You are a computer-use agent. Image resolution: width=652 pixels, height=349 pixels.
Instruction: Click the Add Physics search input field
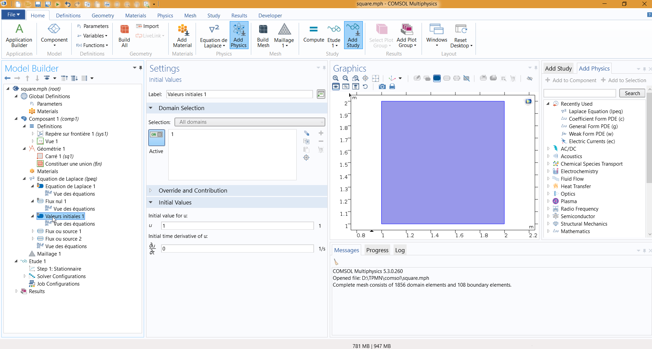point(580,93)
